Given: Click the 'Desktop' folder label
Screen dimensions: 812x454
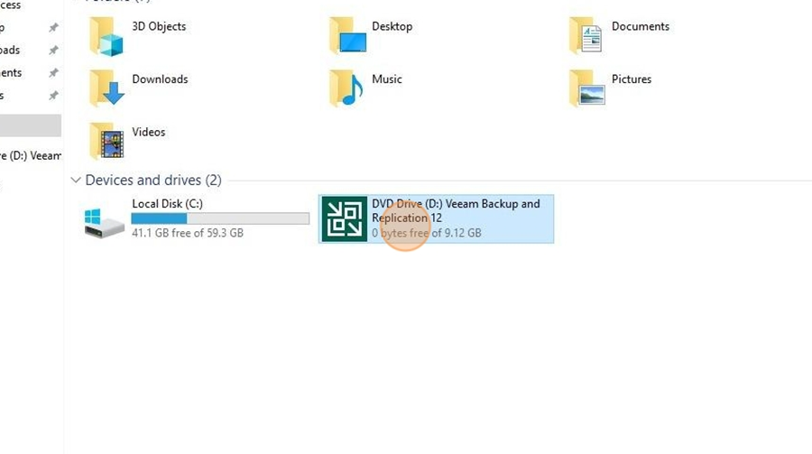Looking at the screenshot, I should pos(392,26).
